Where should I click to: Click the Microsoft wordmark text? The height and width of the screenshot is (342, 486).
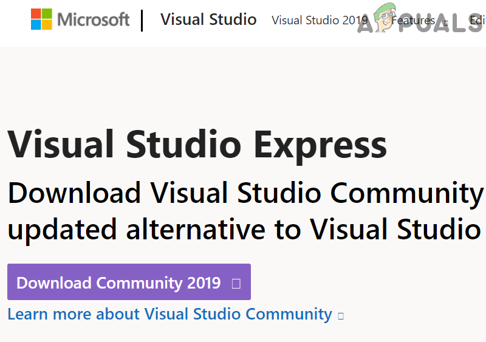(x=93, y=19)
